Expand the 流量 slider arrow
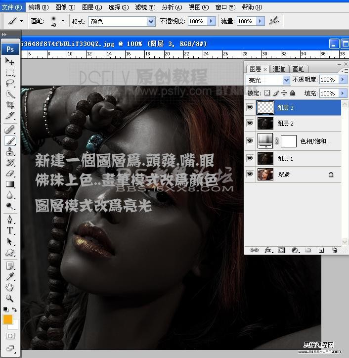 coord(260,21)
